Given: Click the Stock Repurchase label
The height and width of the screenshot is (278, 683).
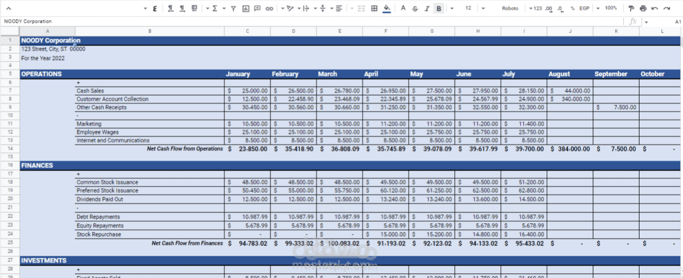Looking at the screenshot, I should pyautogui.click(x=99, y=235).
